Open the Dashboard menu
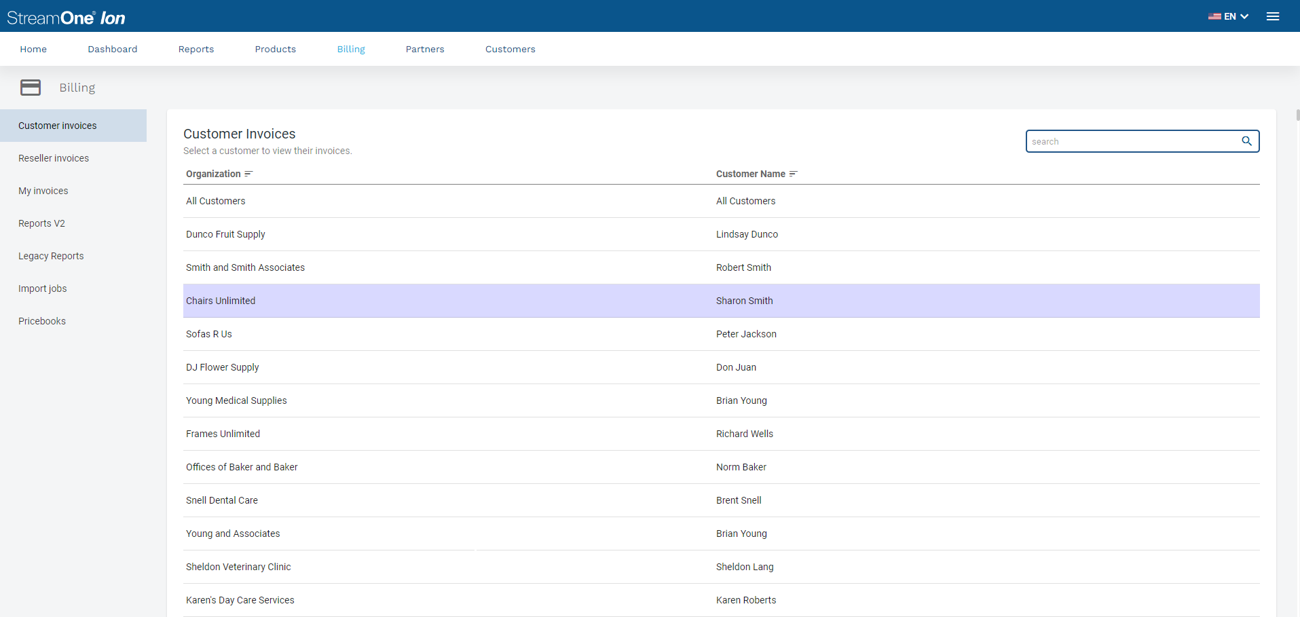Image resolution: width=1300 pixels, height=617 pixels. [113, 49]
